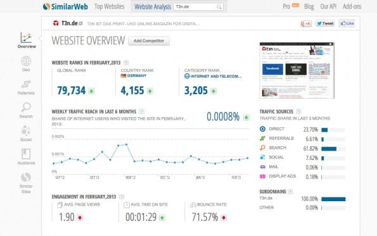Select Overview in the sidebar
Screen dimensions: 377x236
(x=27, y=40)
